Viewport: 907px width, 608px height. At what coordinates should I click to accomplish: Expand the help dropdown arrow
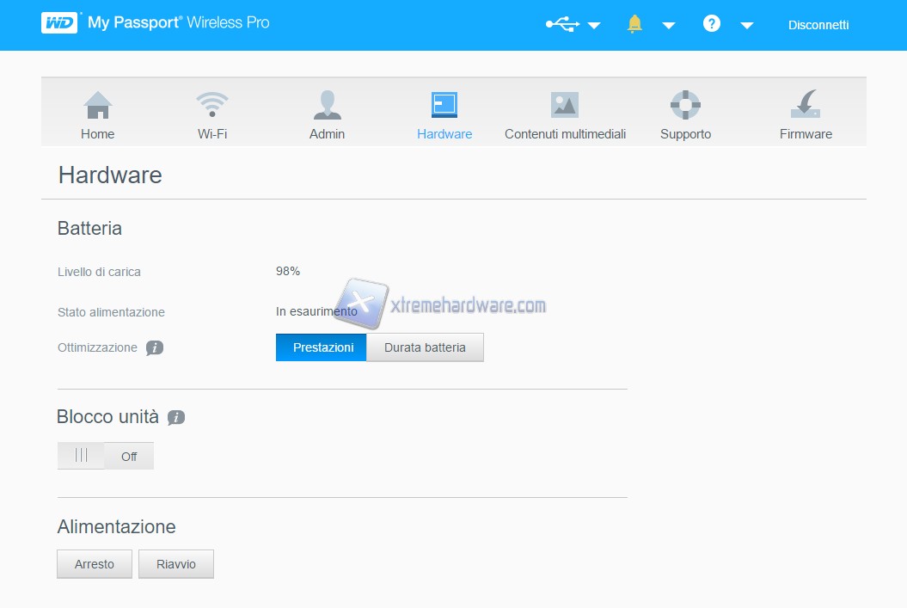point(747,26)
